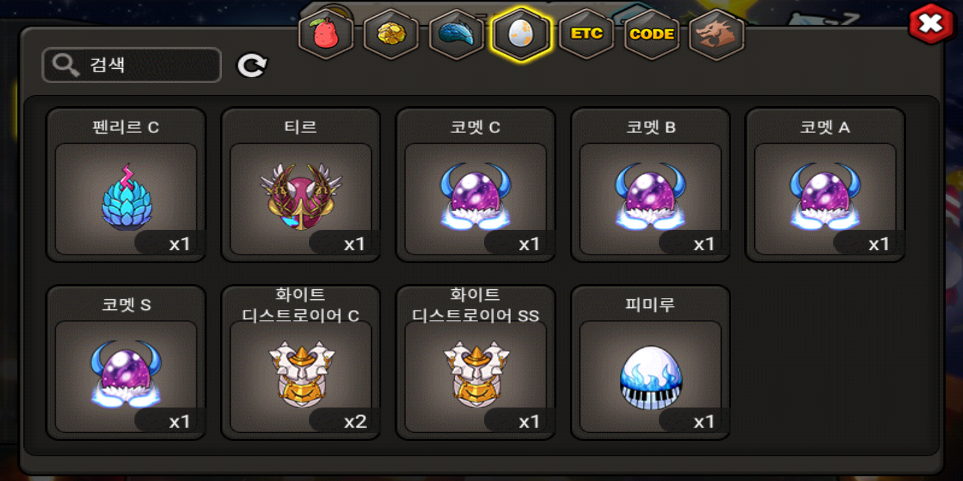
Task: Select the 코멧 C purple horned egg
Action: pyautogui.click(x=475, y=185)
